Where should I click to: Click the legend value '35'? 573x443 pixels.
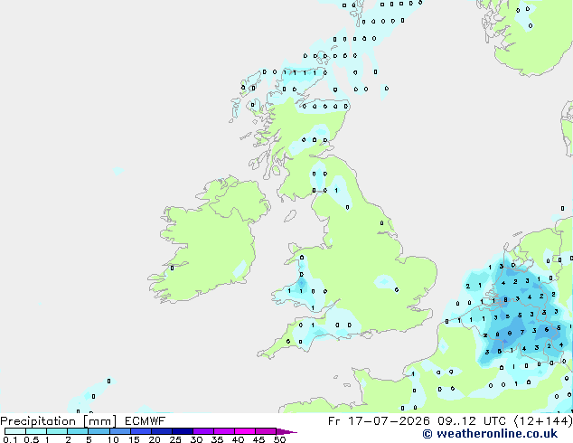(x=217, y=439)
